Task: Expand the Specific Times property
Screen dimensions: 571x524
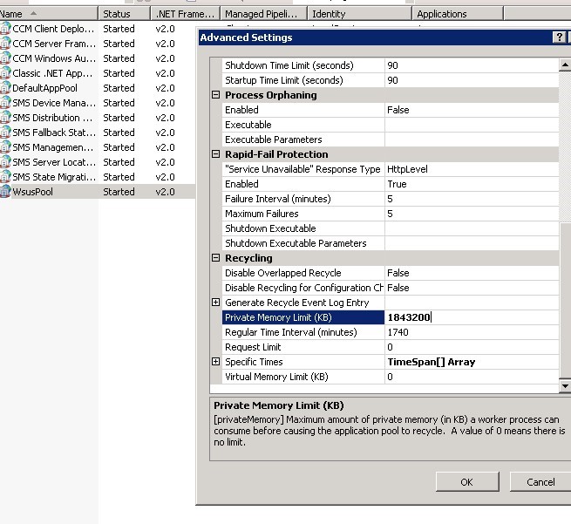Action: coord(215,362)
